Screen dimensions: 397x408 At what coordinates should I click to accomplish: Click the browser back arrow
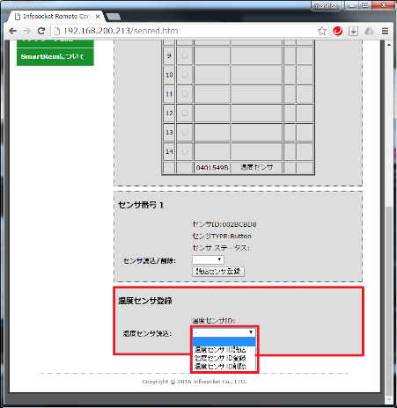pos(12,31)
